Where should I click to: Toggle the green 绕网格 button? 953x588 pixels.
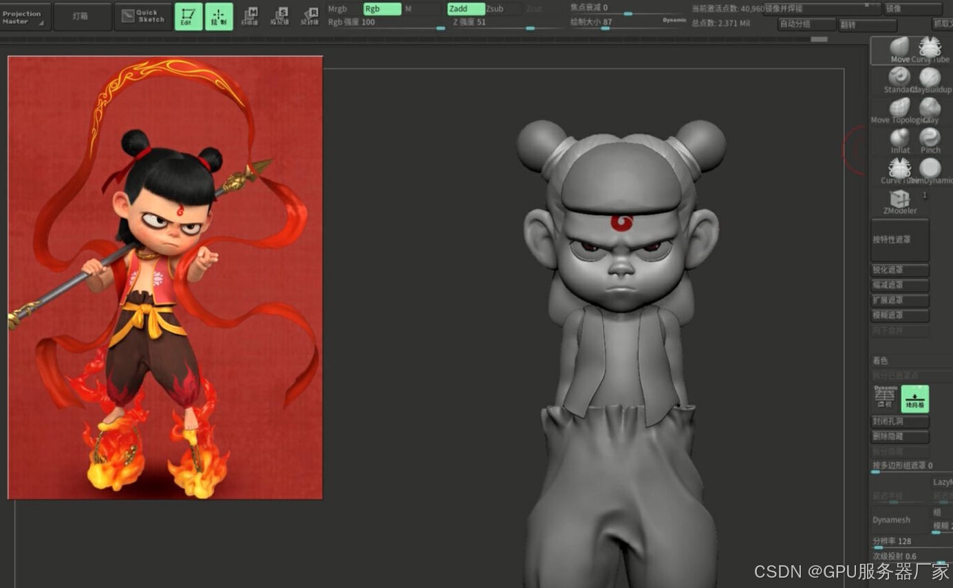915,399
